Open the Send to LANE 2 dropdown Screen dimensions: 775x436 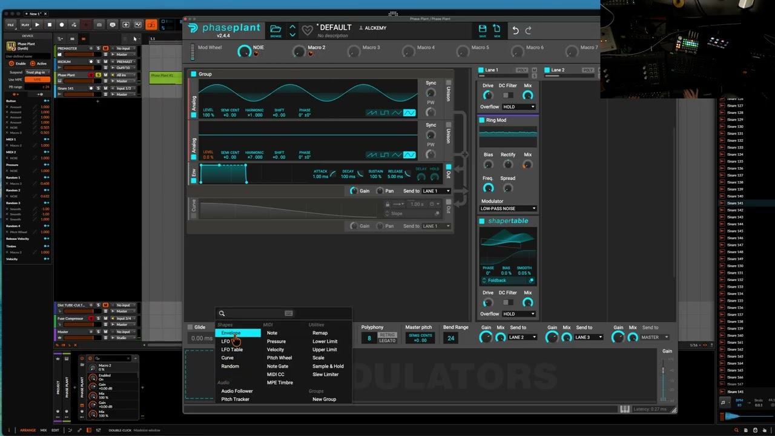tap(523, 337)
